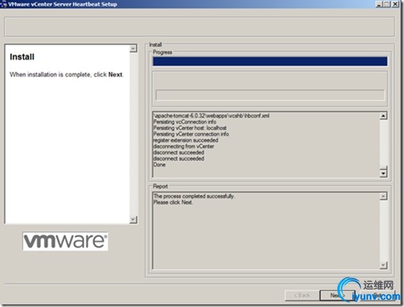
Task: Select log line 'Persisting vcConnection info'
Action: pos(185,122)
